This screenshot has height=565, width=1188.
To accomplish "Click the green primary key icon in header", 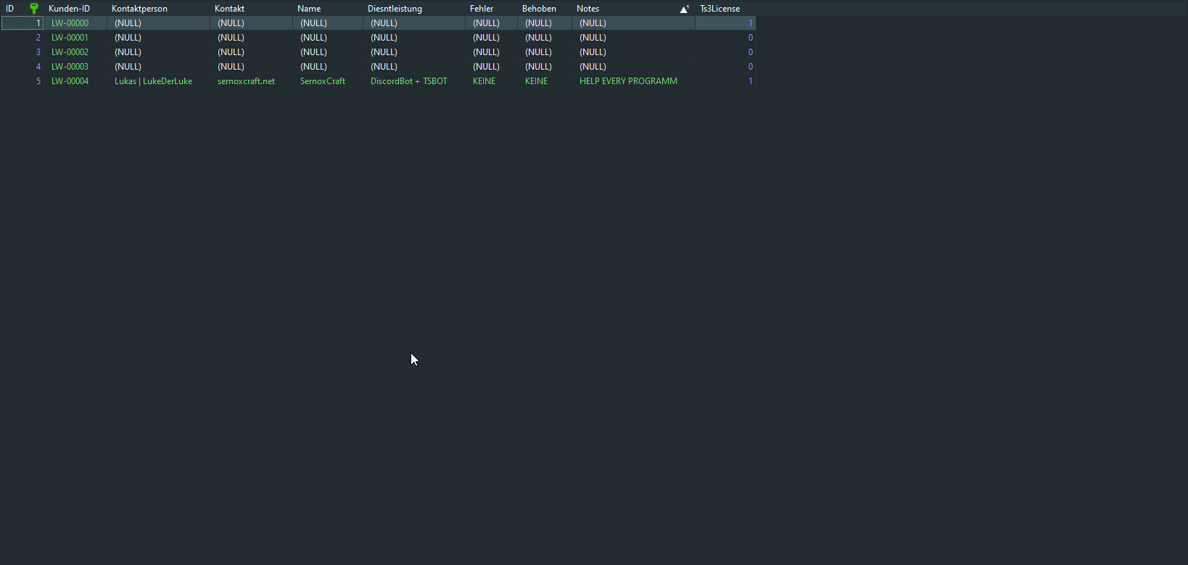I will (33, 9).
